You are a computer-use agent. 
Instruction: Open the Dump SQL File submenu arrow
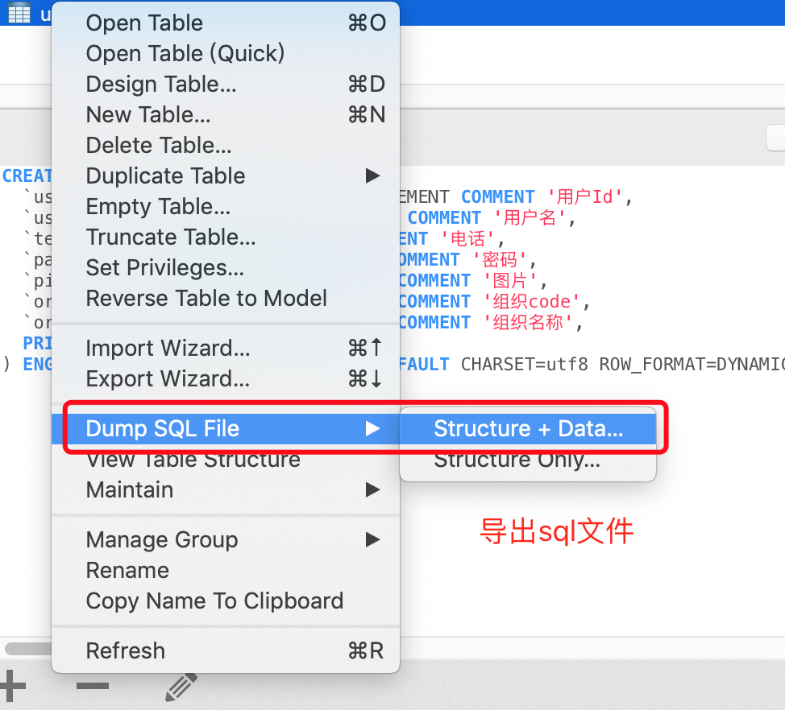coord(372,429)
